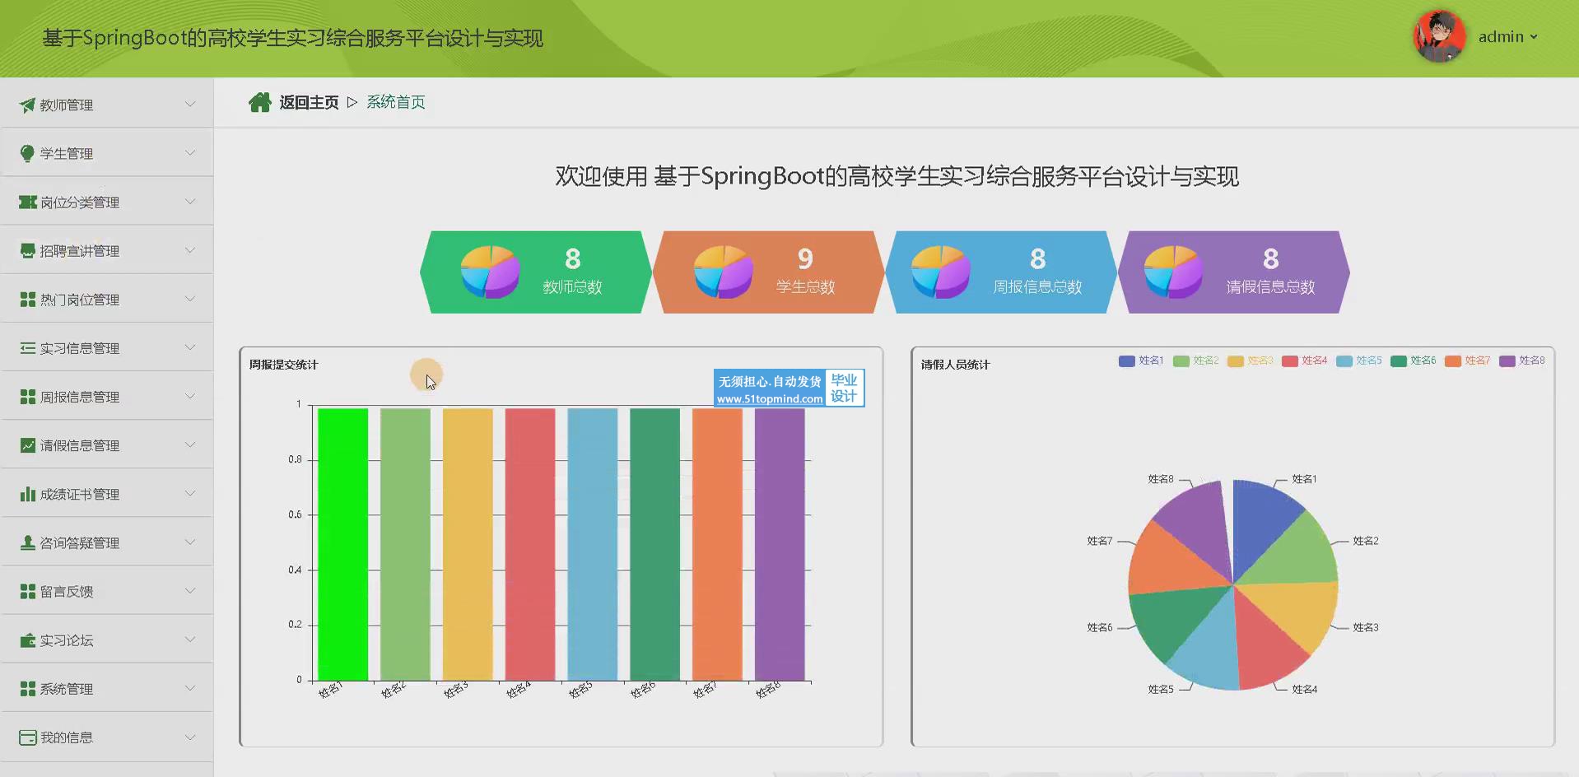The image size is (1579, 777).
Task: Open the 系统管理 menu
Action: 107,687
